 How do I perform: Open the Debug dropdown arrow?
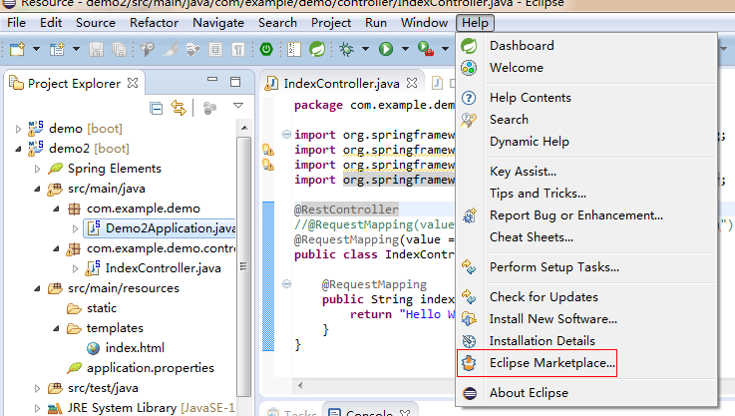(365, 49)
